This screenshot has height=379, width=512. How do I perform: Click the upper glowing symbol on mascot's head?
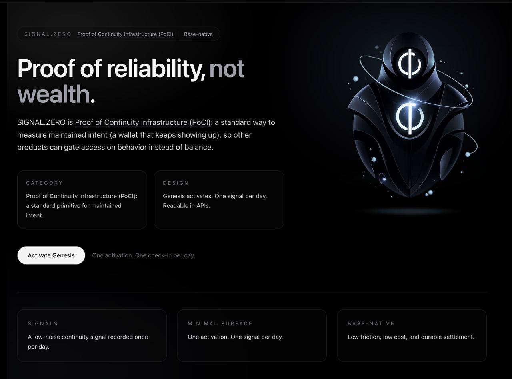pos(409,63)
